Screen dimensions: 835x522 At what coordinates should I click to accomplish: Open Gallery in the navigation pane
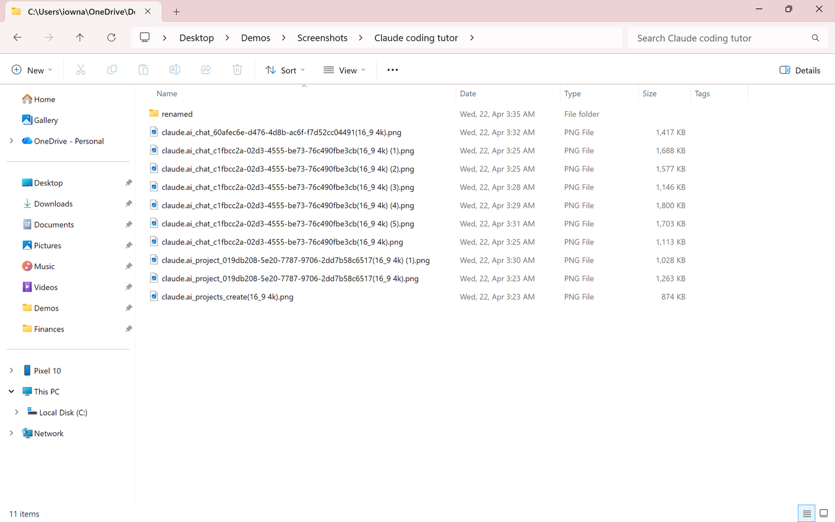coord(40,120)
